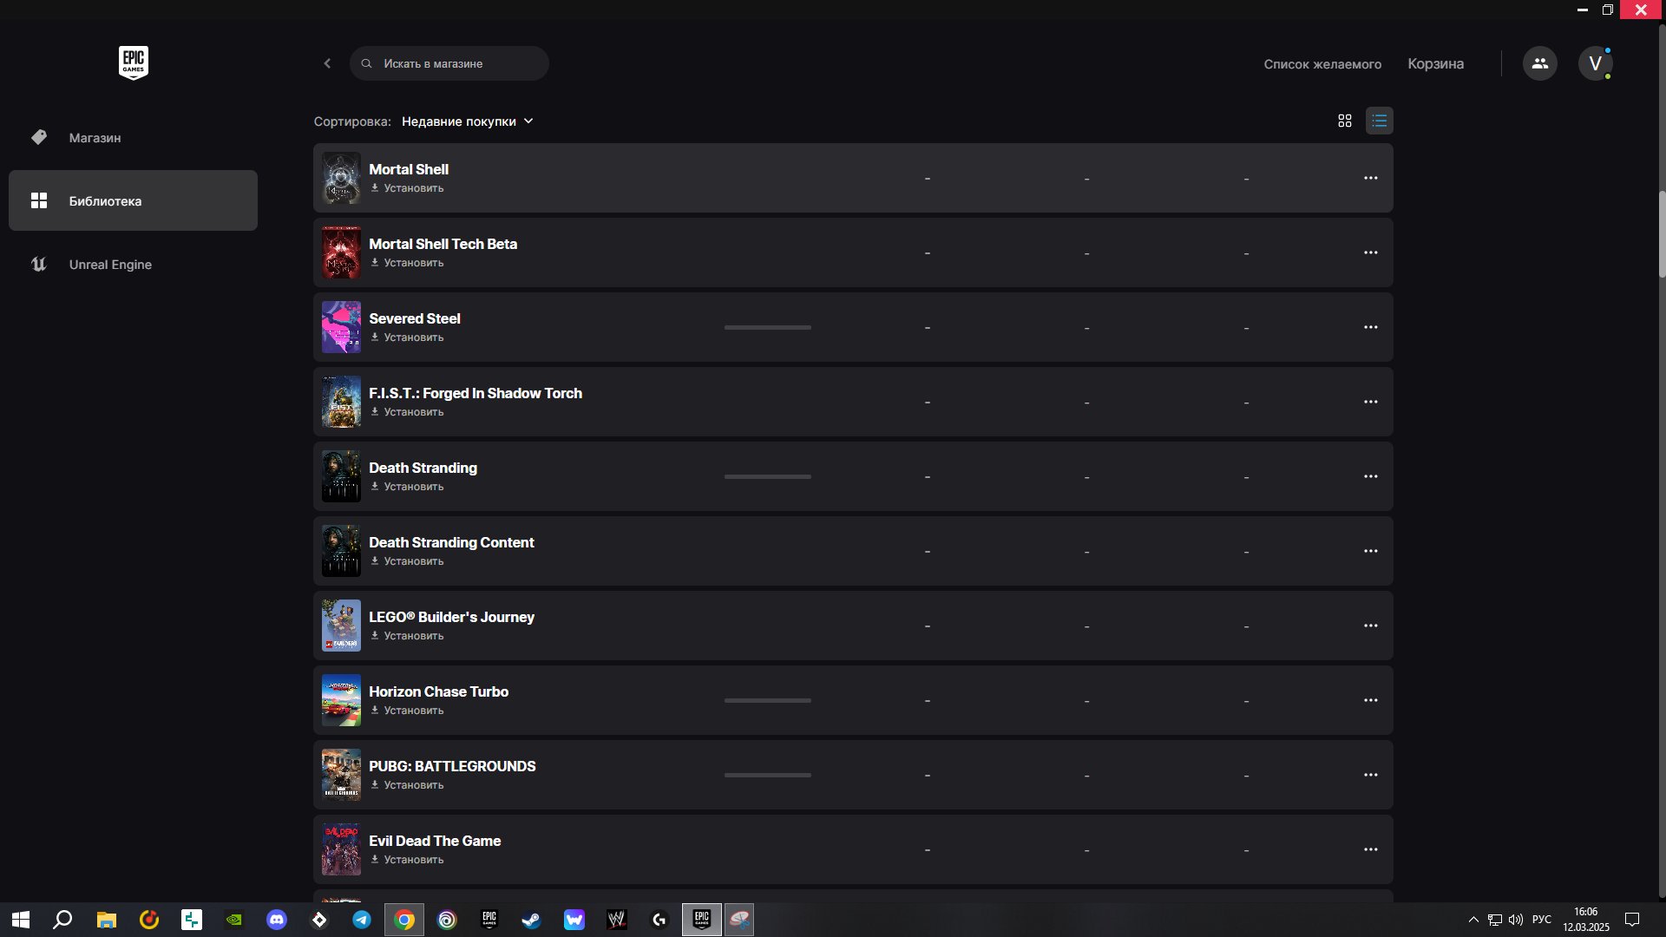Select Библиотека in the sidebar

(133, 200)
